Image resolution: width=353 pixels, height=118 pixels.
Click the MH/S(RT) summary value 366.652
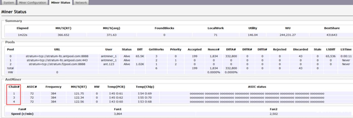[x=63, y=35]
